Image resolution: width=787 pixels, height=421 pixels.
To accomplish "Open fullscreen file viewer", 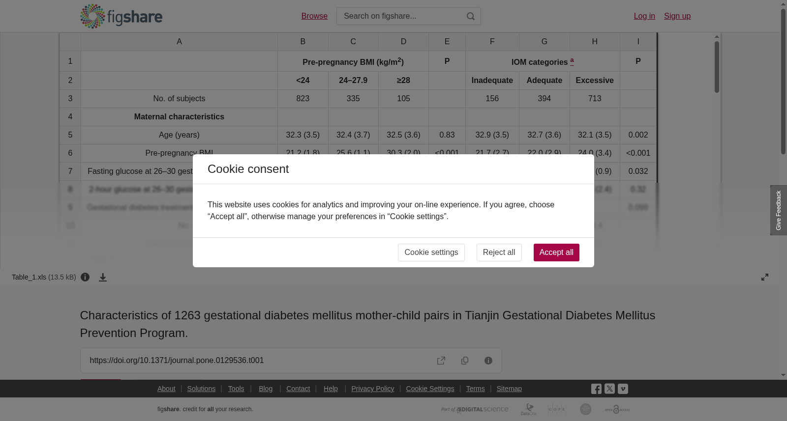I will point(765,277).
